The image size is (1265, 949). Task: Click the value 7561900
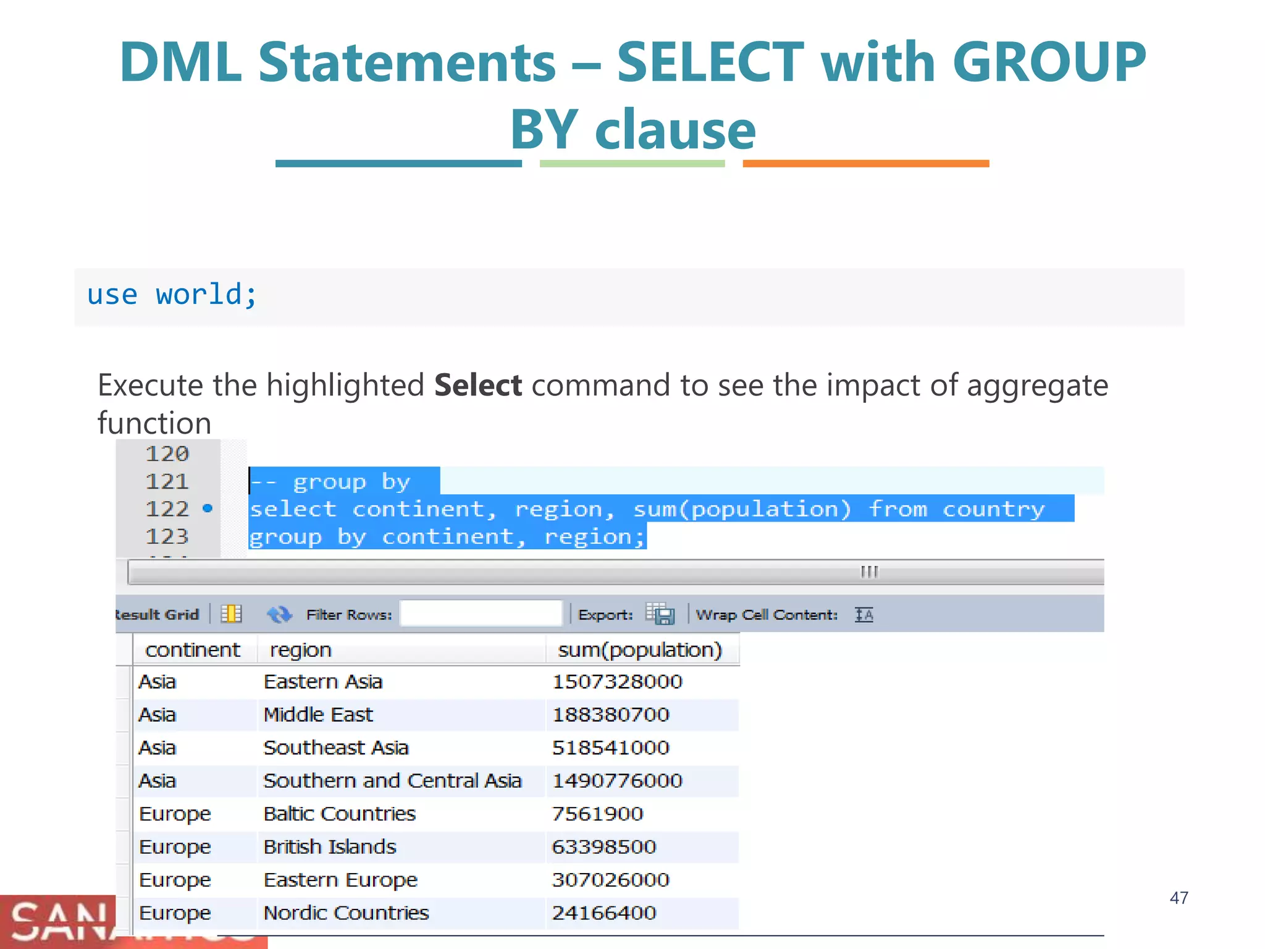(x=597, y=814)
